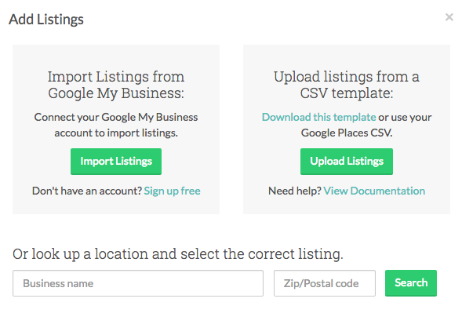This screenshot has height=324, width=462.
Task: Click the 'Or look up a location' heading
Action: (x=178, y=253)
